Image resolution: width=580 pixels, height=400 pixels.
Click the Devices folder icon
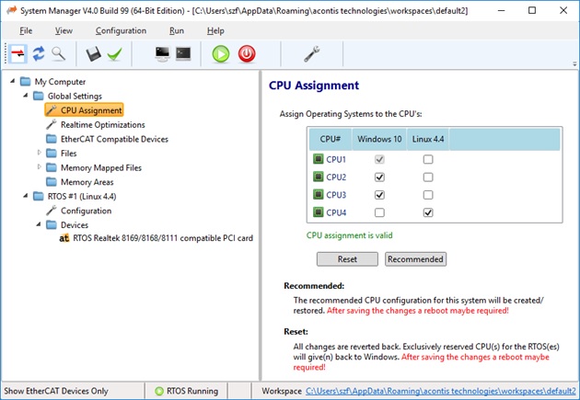tap(52, 224)
